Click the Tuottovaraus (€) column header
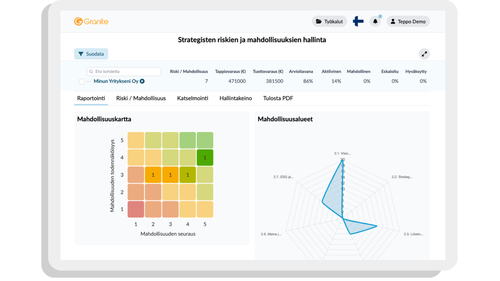Viewport: 500px width, 281px height. click(268, 72)
